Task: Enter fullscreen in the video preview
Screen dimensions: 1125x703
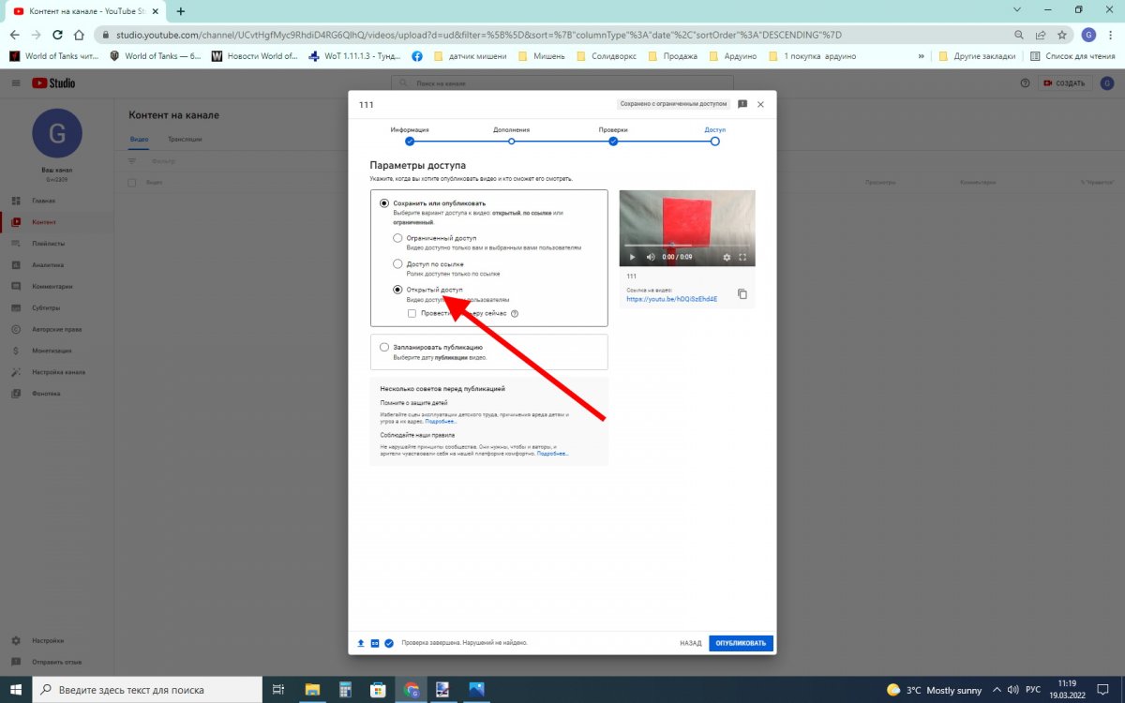Action: pos(743,257)
